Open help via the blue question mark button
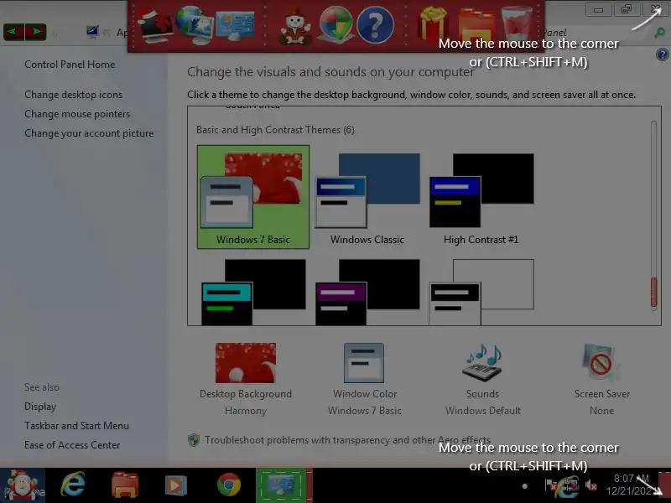The width and height of the screenshot is (671, 503). [x=662, y=54]
